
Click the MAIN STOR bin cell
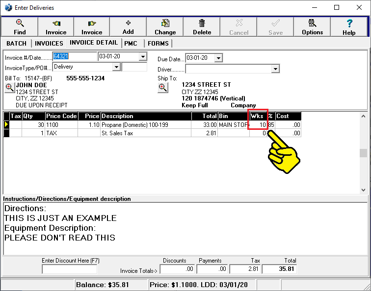click(x=233, y=125)
